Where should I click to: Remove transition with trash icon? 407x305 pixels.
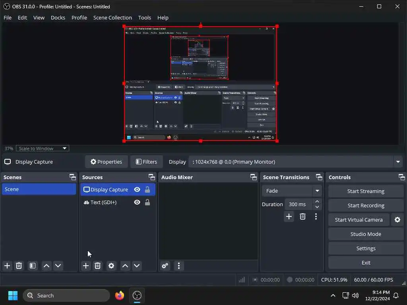302,216
